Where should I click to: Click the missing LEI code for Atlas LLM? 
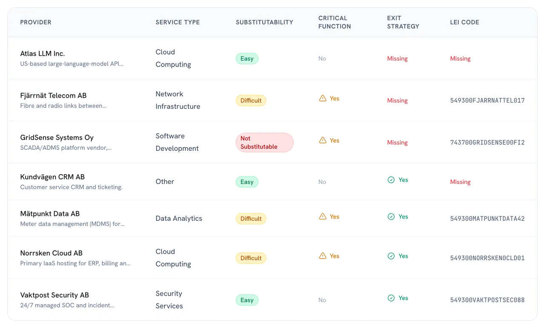click(x=460, y=58)
